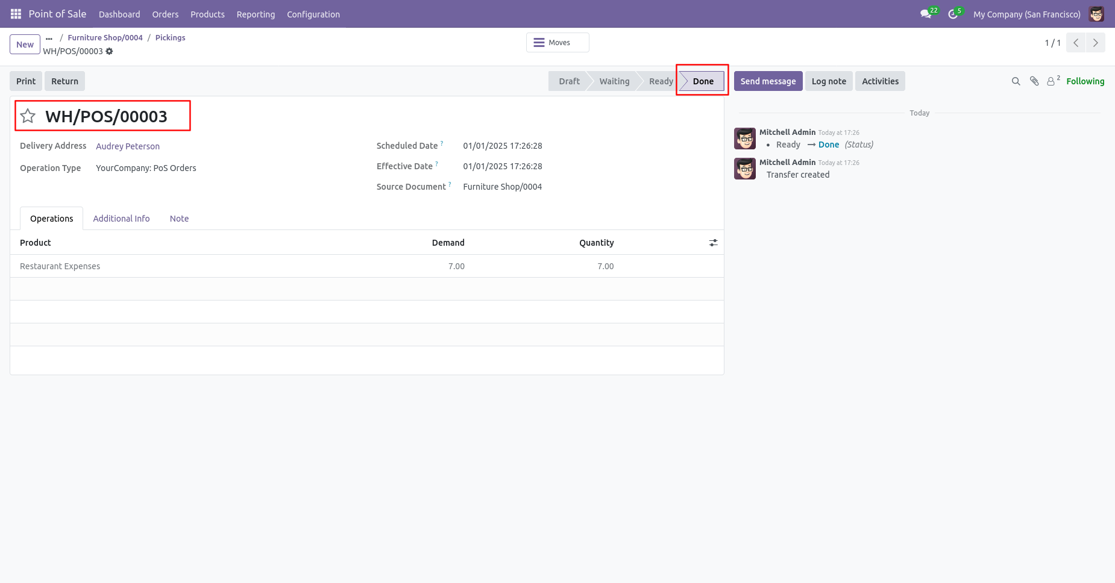Click the paperclip attachments icon

pos(1034,81)
